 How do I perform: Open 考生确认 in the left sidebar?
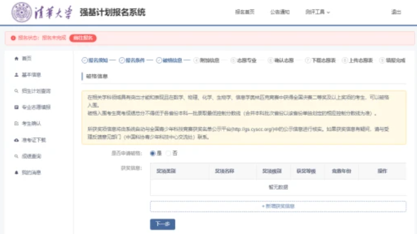(x=31, y=123)
